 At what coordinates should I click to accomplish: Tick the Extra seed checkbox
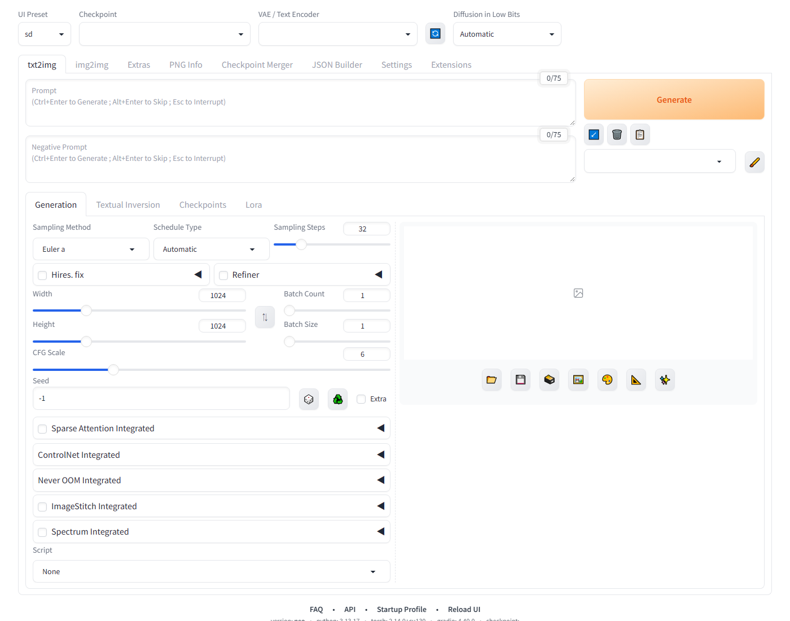[x=361, y=399]
